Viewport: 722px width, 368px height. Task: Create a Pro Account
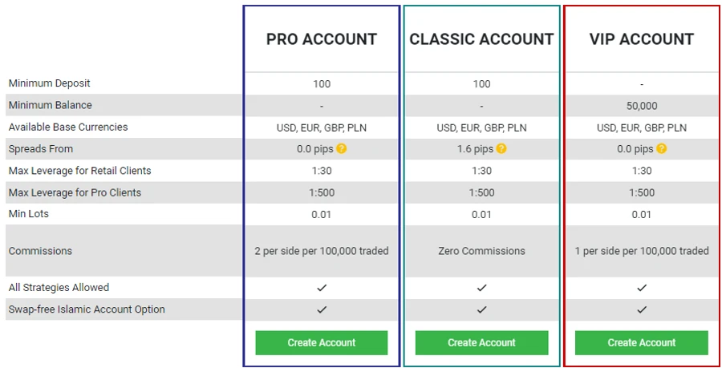coord(322,342)
